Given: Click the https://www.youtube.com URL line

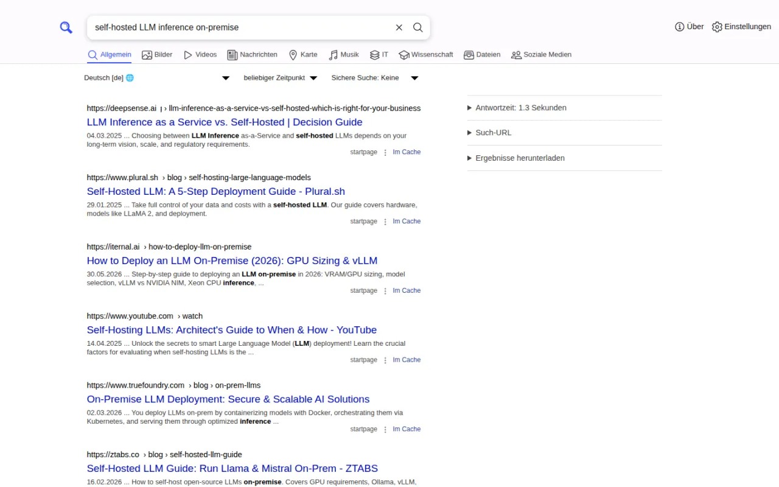Looking at the screenshot, I should tap(145, 316).
